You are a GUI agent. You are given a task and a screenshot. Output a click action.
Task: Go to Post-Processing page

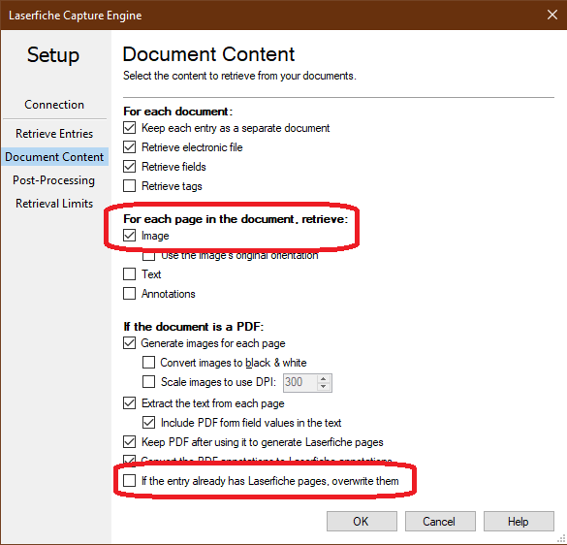(x=54, y=180)
